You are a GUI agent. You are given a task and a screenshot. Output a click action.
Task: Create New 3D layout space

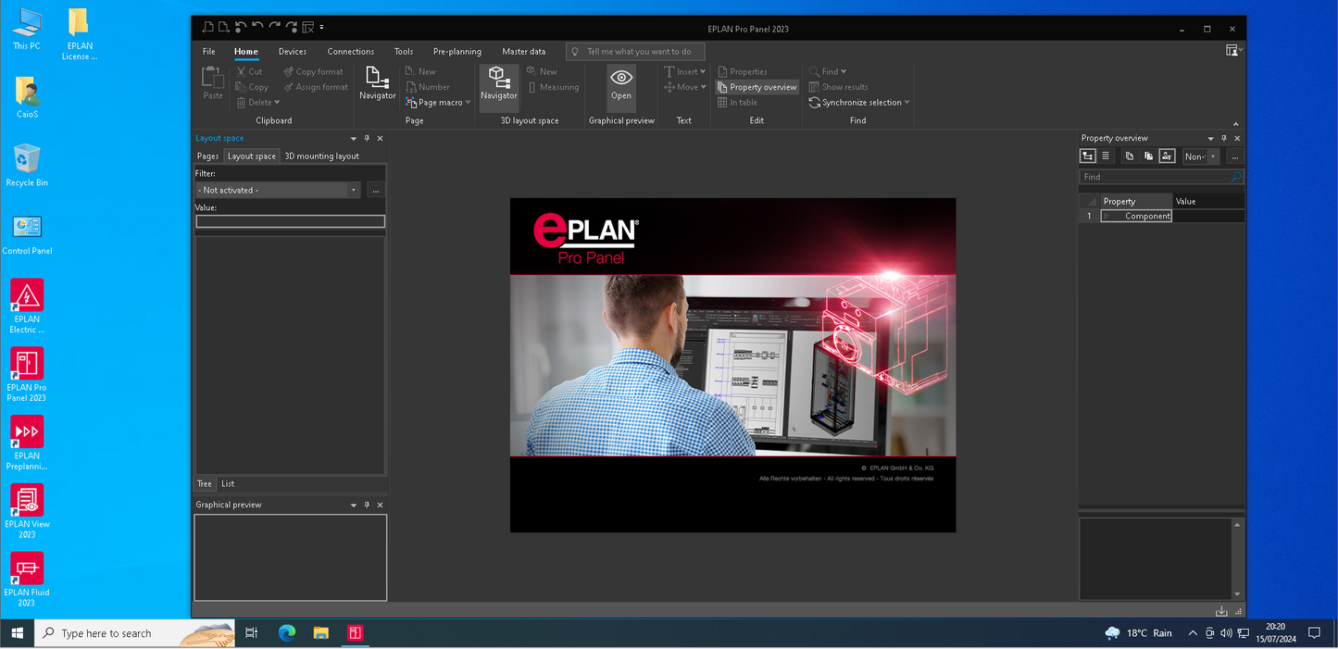tap(542, 71)
